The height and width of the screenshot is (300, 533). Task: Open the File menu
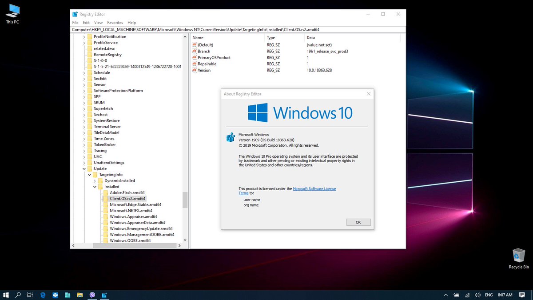[x=75, y=22]
